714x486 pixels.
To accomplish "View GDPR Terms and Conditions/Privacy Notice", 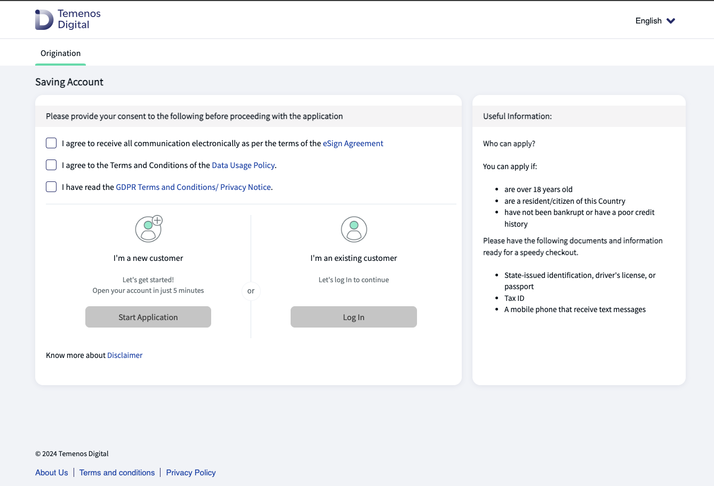I will [x=193, y=187].
